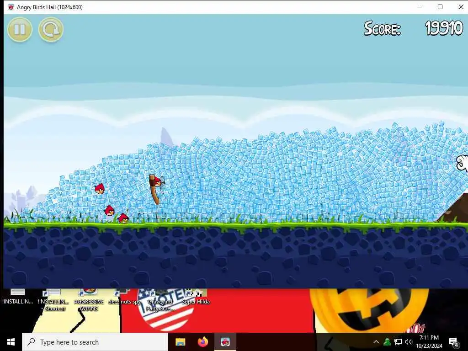Click the Type here to search box
Viewport: 468px width, 351px height.
pyautogui.click(x=95, y=342)
